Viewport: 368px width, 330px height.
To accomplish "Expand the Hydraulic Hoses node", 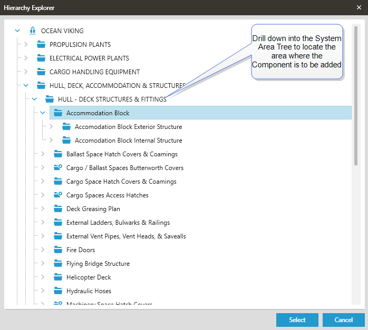I will [x=43, y=291].
